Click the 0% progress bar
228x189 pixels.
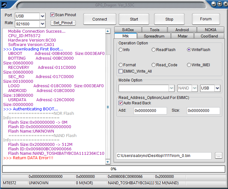click(x=114, y=169)
